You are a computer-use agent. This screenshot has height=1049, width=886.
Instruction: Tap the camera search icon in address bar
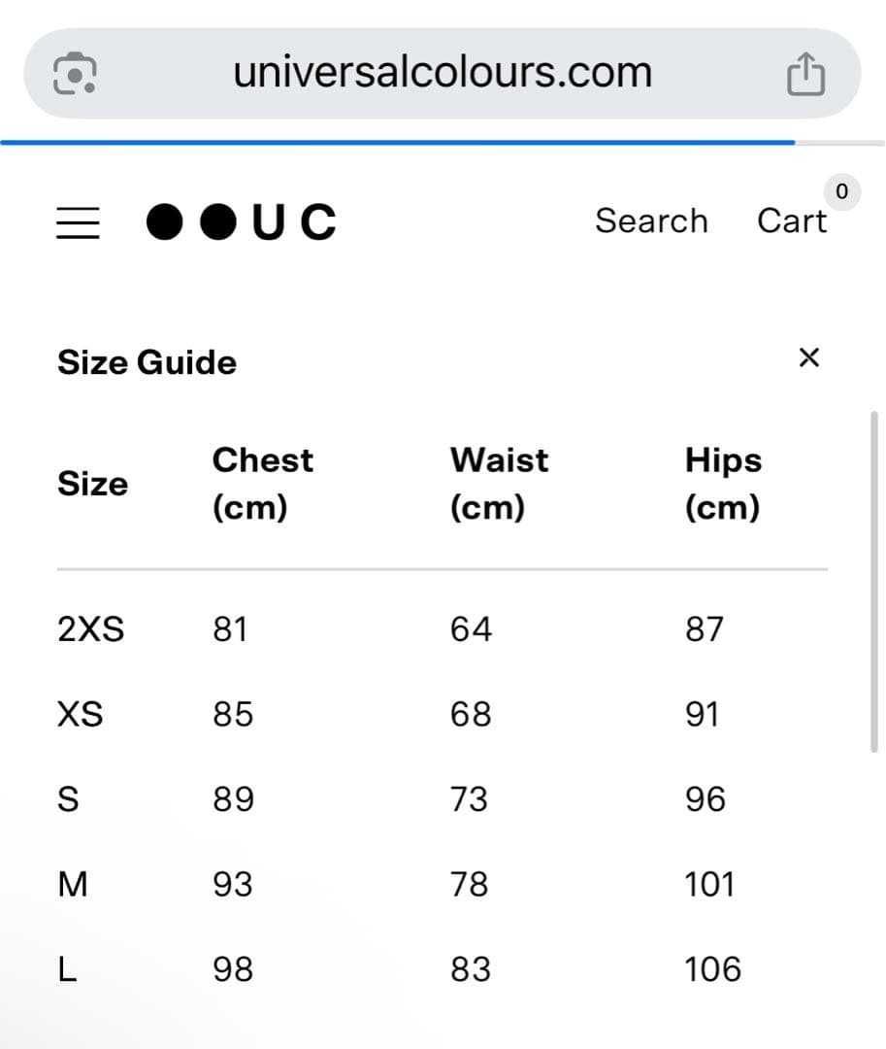click(75, 74)
